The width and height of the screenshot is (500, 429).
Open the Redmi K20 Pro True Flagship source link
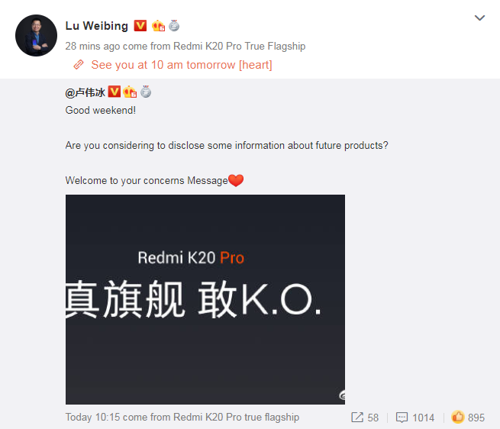point(240,47)
